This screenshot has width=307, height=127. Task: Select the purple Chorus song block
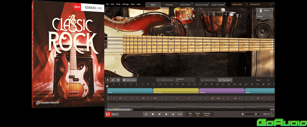(222, 91)
